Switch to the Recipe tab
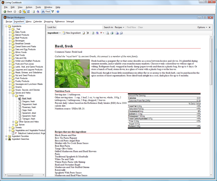The width and height of the screenshot is (217, 181). pos(9,21)
